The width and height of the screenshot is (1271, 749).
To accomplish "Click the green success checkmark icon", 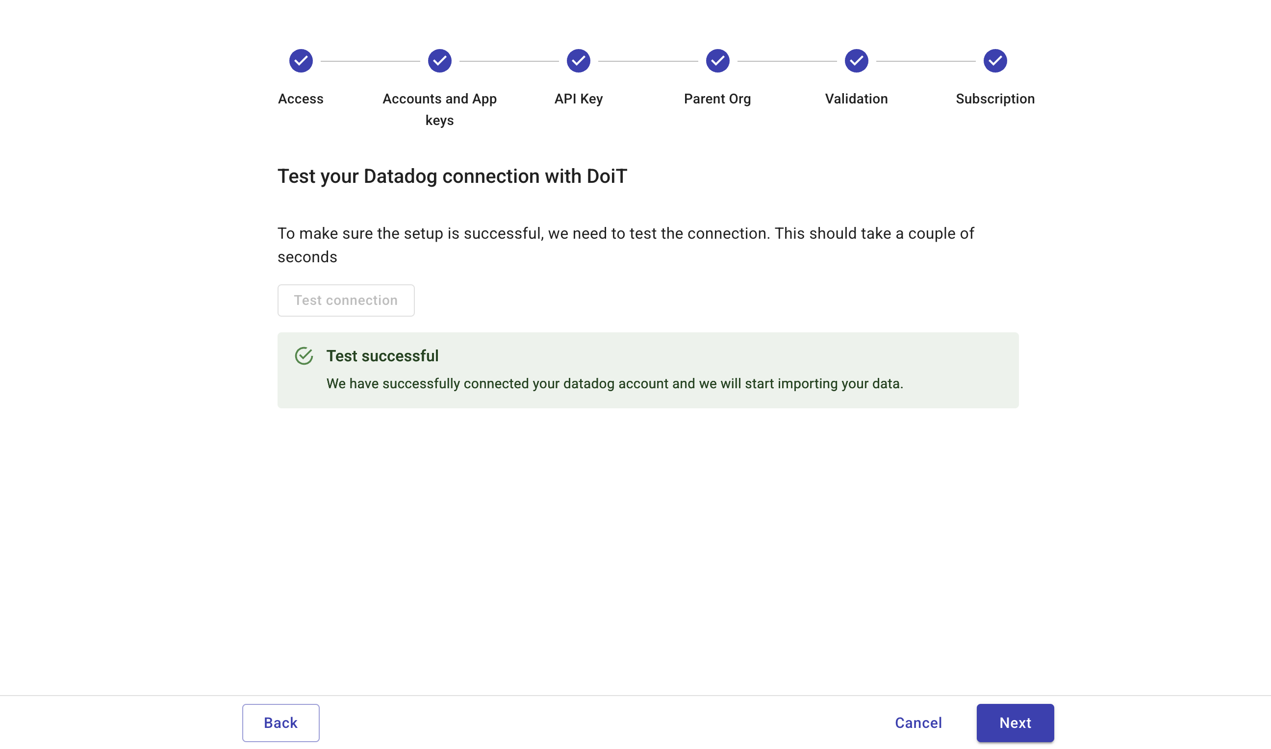I will 304,355.
